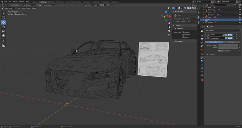Select the Simple subdivision button
This screenshot has height=128, width=242.
coord(231,42)
